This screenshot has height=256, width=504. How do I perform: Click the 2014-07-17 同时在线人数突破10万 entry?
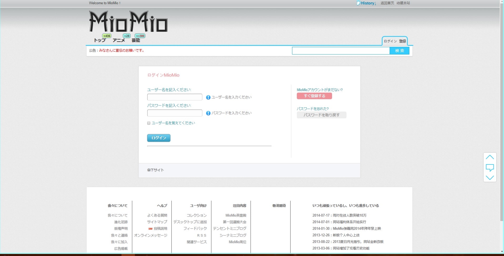339,215
